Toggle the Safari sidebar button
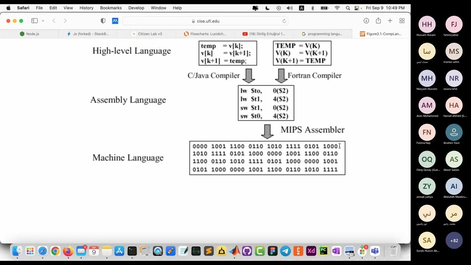The image size is (471, 265). [35, 21]
